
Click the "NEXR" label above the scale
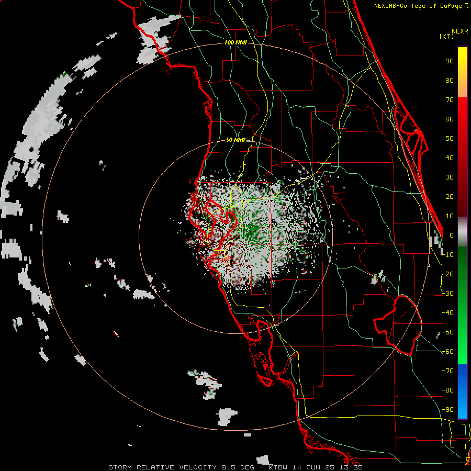460,31
